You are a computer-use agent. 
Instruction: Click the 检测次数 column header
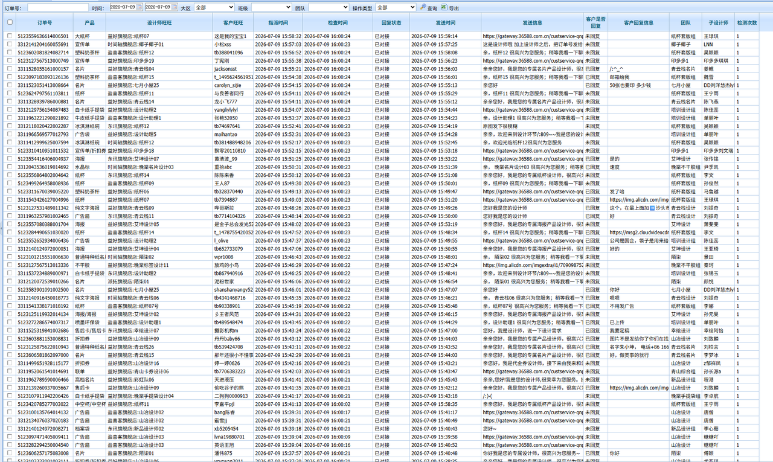(746, 22)
